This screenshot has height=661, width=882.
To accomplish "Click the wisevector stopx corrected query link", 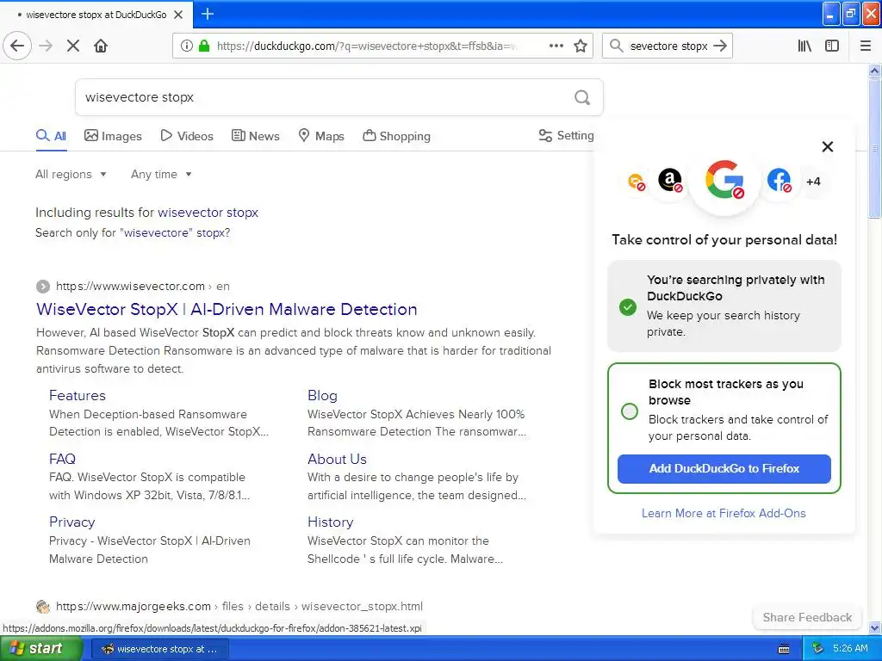I will [208, 213].
